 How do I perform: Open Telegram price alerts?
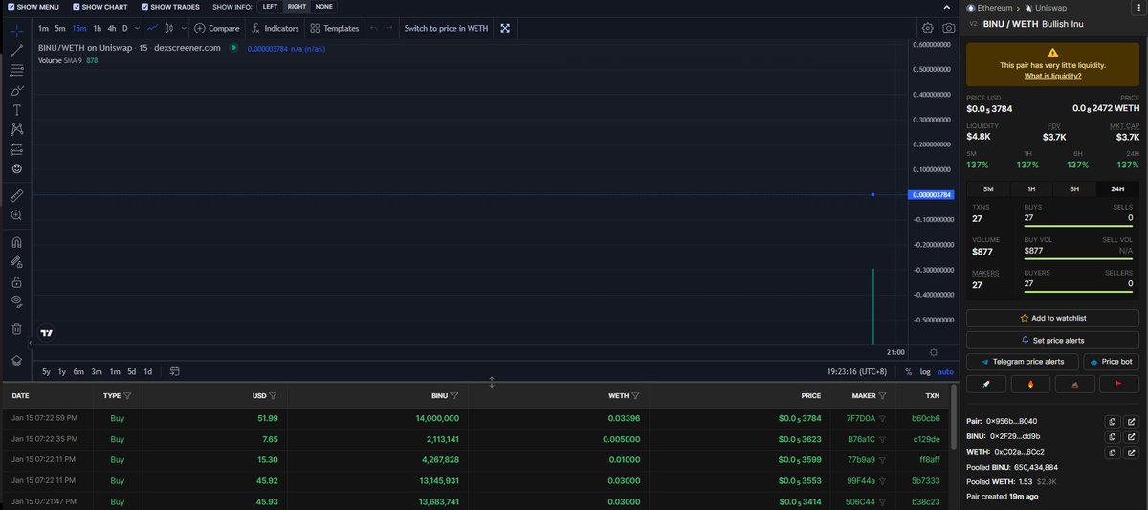coord(1023,362)
